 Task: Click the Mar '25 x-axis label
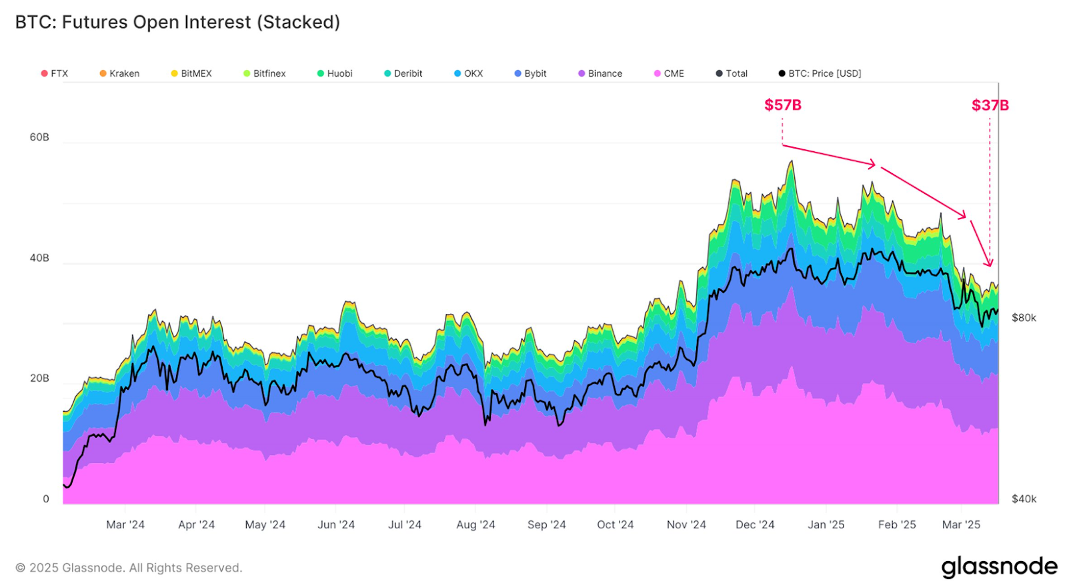pyautogui.click(x=961, y=525)
